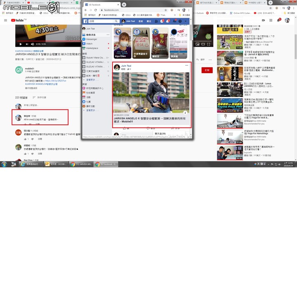Bookmark Facebook page with star icon
This screenshot has width=297, height=282.
165,10
